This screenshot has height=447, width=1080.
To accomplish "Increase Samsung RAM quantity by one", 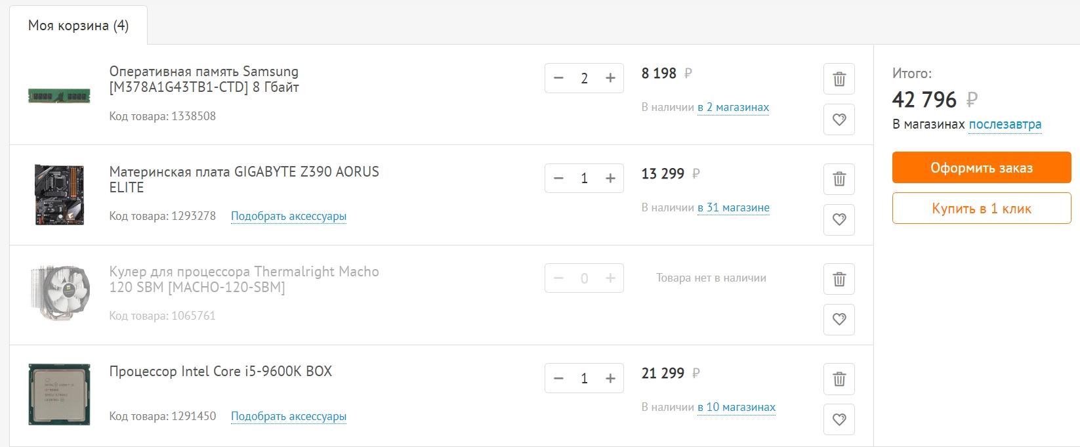I will (610, 78).
